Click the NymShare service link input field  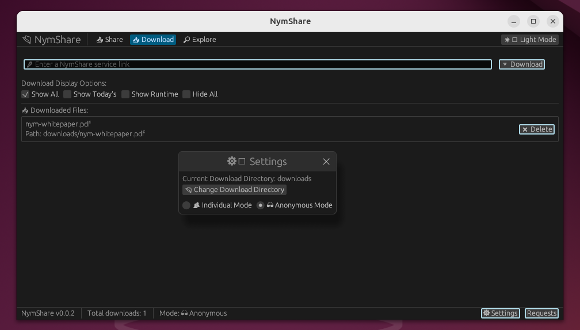(x=258, y=64)
